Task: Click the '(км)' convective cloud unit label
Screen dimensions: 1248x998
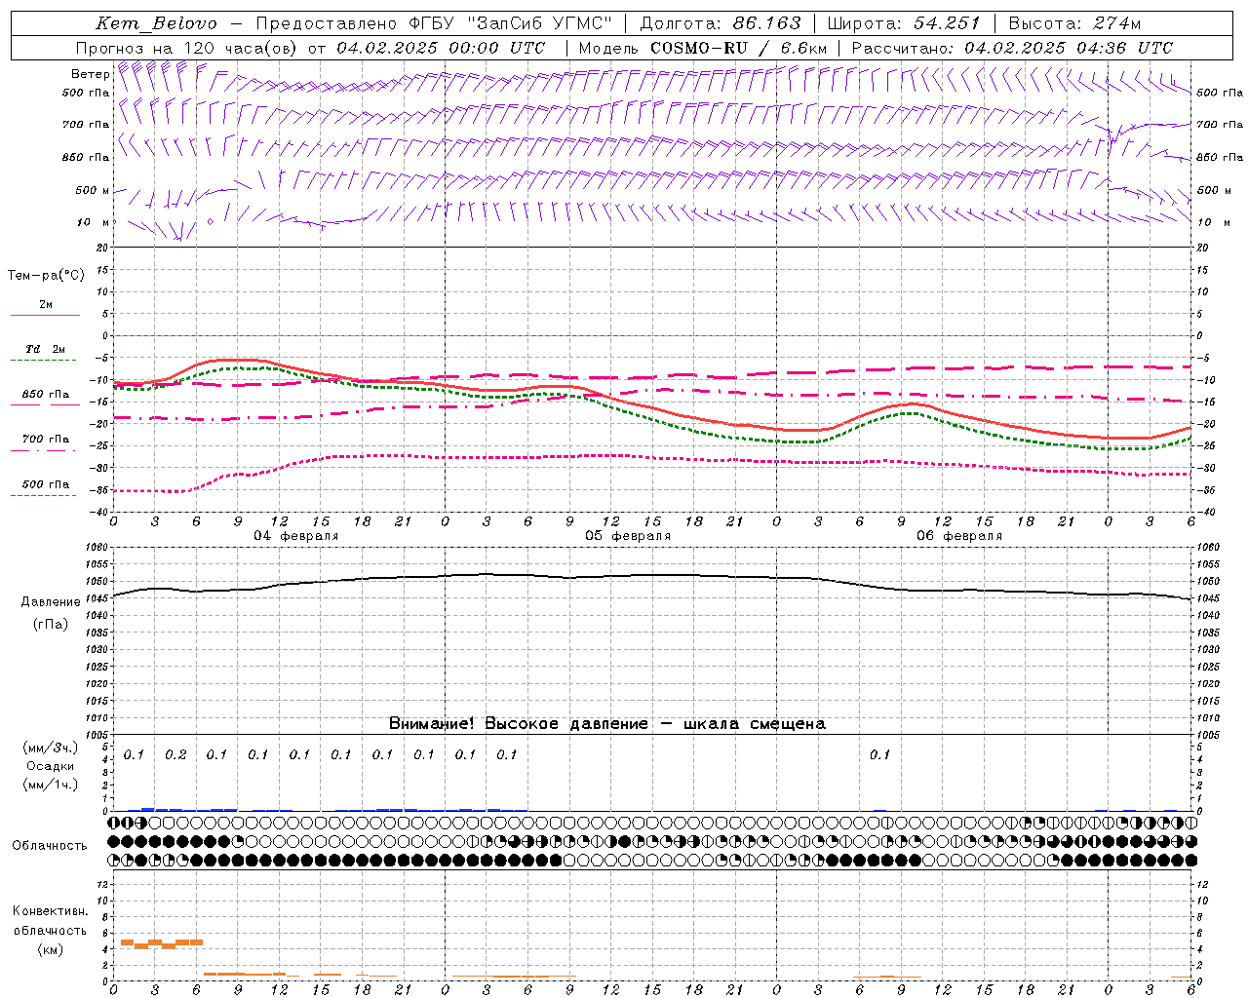Action: [51, 949]
